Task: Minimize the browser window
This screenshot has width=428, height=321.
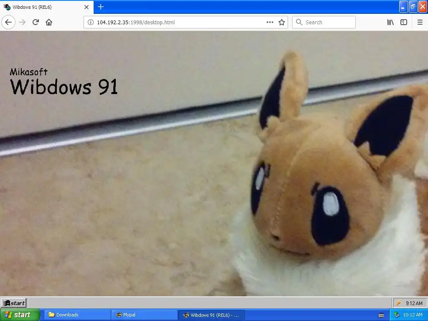Action: point(403,7)
